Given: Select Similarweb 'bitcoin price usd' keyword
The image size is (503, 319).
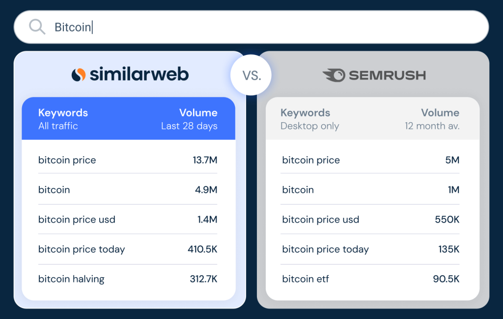Looking at the screenshot, I should tap(77, 219).
